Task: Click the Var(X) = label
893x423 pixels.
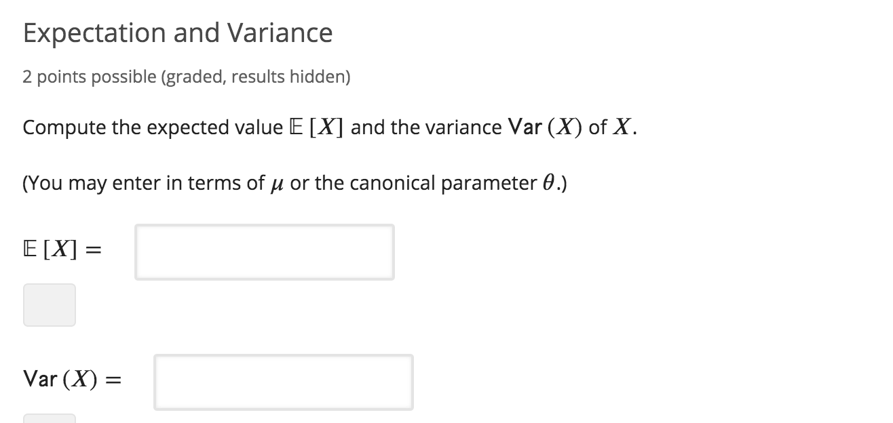Action: pyautogui.click(x=72, y=379)
